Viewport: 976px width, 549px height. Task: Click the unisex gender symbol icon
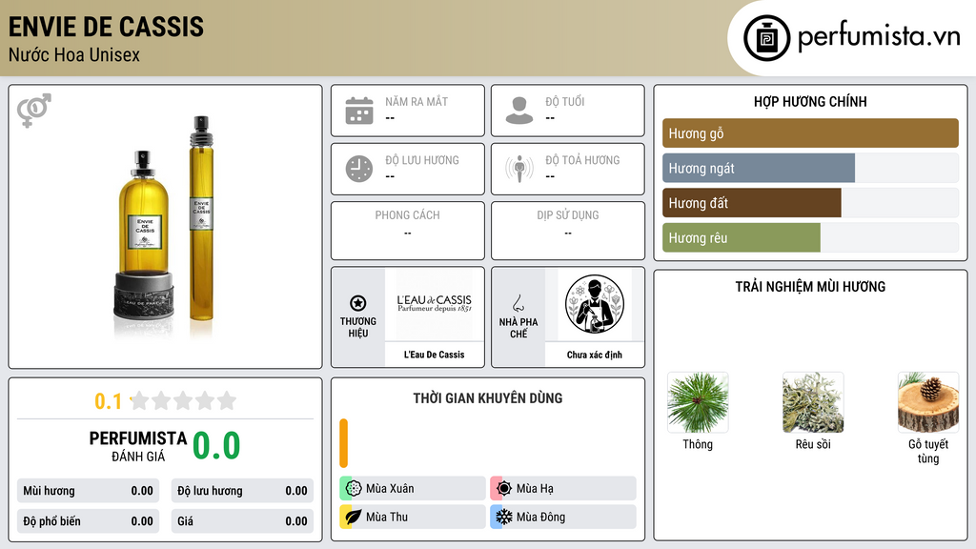click(34, 111)
